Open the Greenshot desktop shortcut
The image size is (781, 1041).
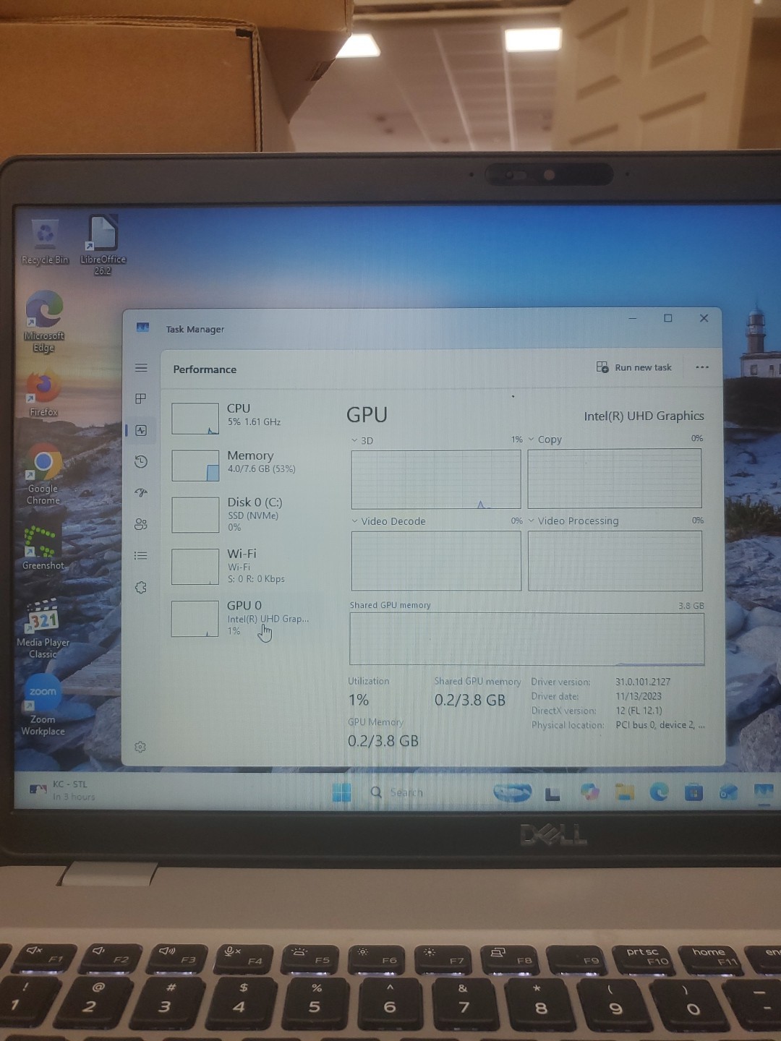(43, 548)
